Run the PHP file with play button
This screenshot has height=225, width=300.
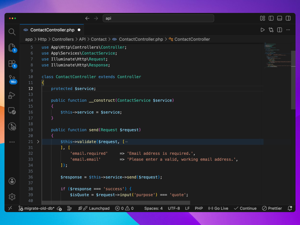[262, 30]
